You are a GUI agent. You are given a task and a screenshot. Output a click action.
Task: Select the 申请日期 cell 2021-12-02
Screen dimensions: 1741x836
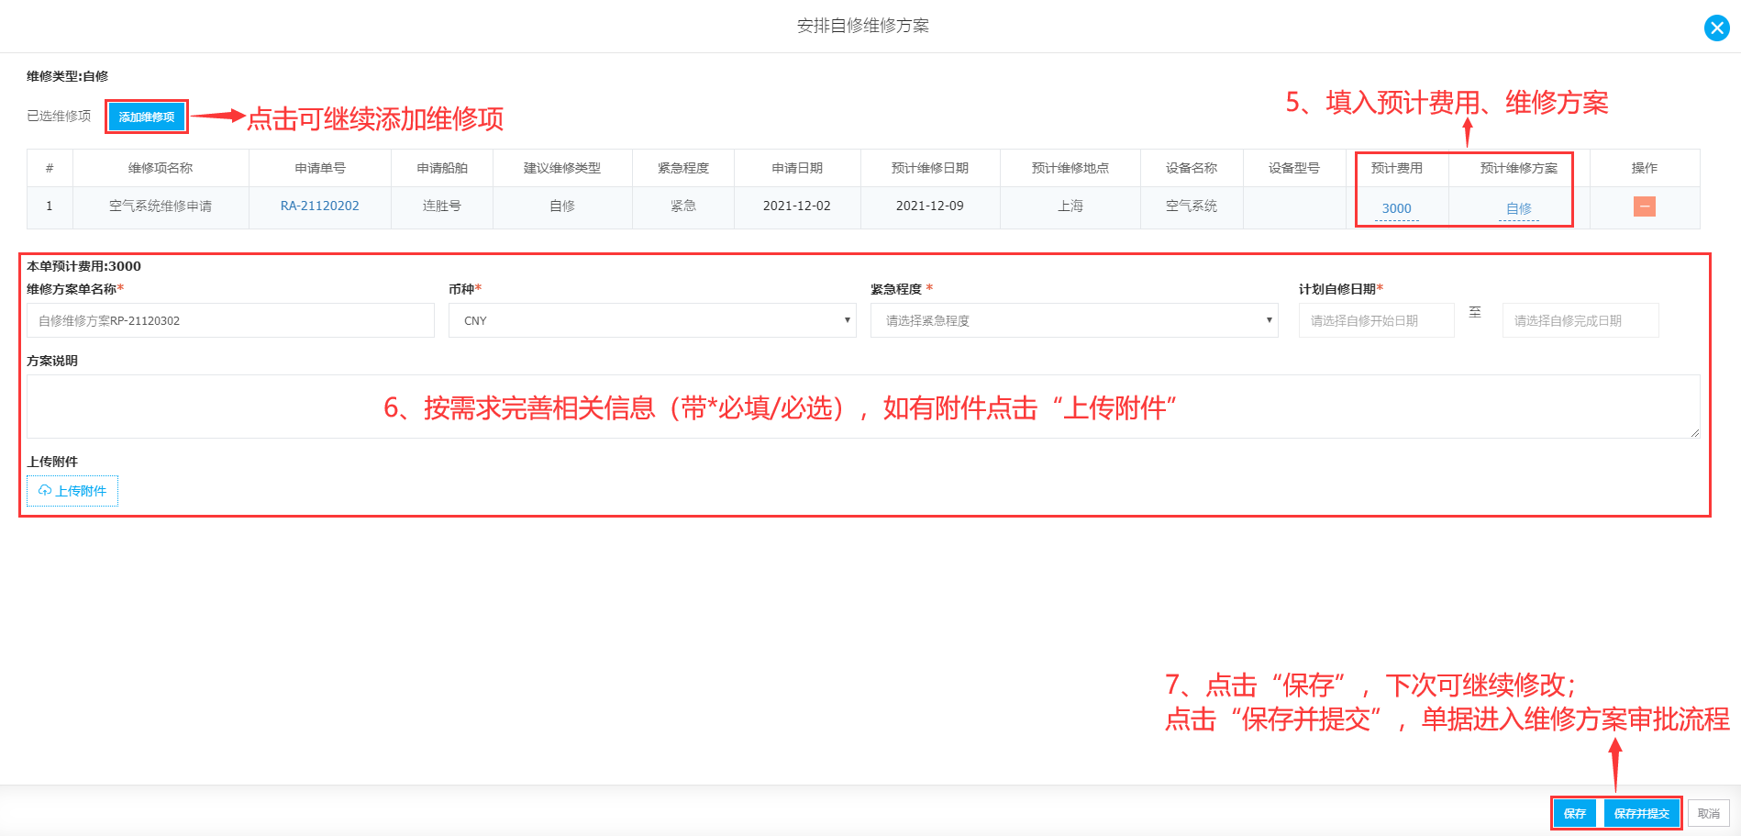(797, 206)
